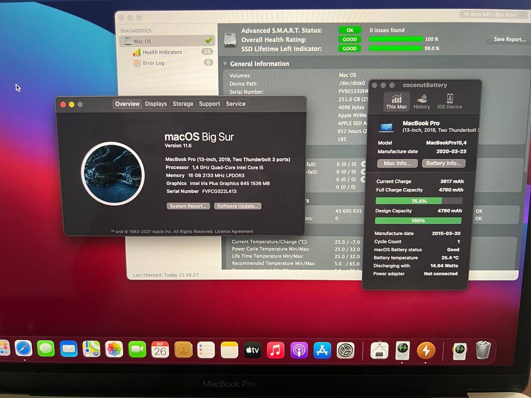Click the Overall Health Rating 100% bar

pos(396,39)
